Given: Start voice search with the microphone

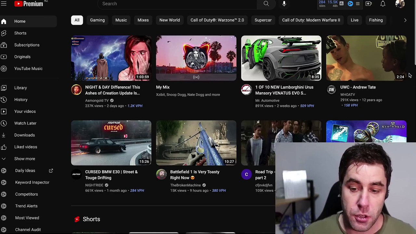Looking at the screenshot, I should (x=284, y=4).
